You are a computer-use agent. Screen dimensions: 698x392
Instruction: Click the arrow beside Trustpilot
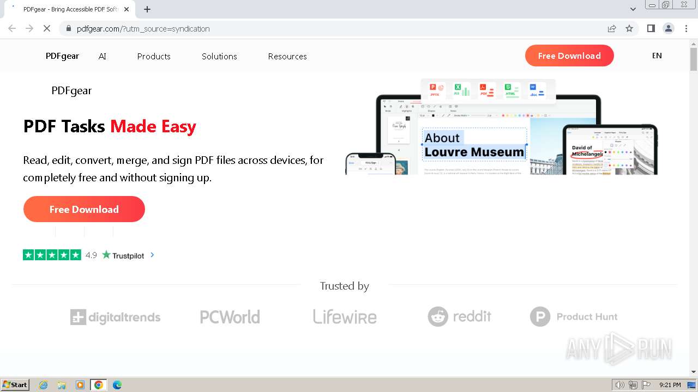click(x=152, y=254)
